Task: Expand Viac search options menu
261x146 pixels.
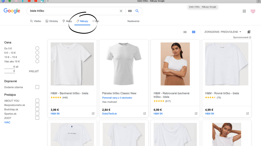Action: point(96,21)
